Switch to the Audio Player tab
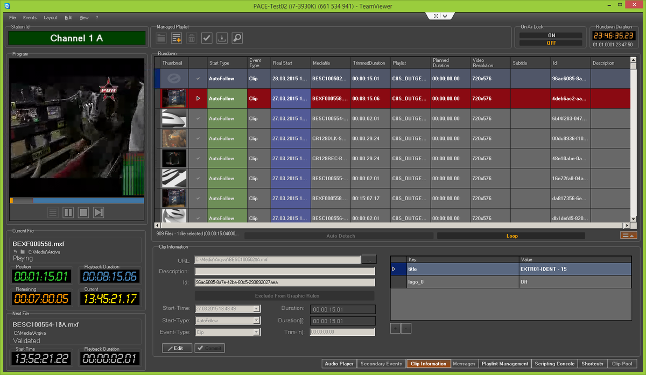 tap(339, 364)
